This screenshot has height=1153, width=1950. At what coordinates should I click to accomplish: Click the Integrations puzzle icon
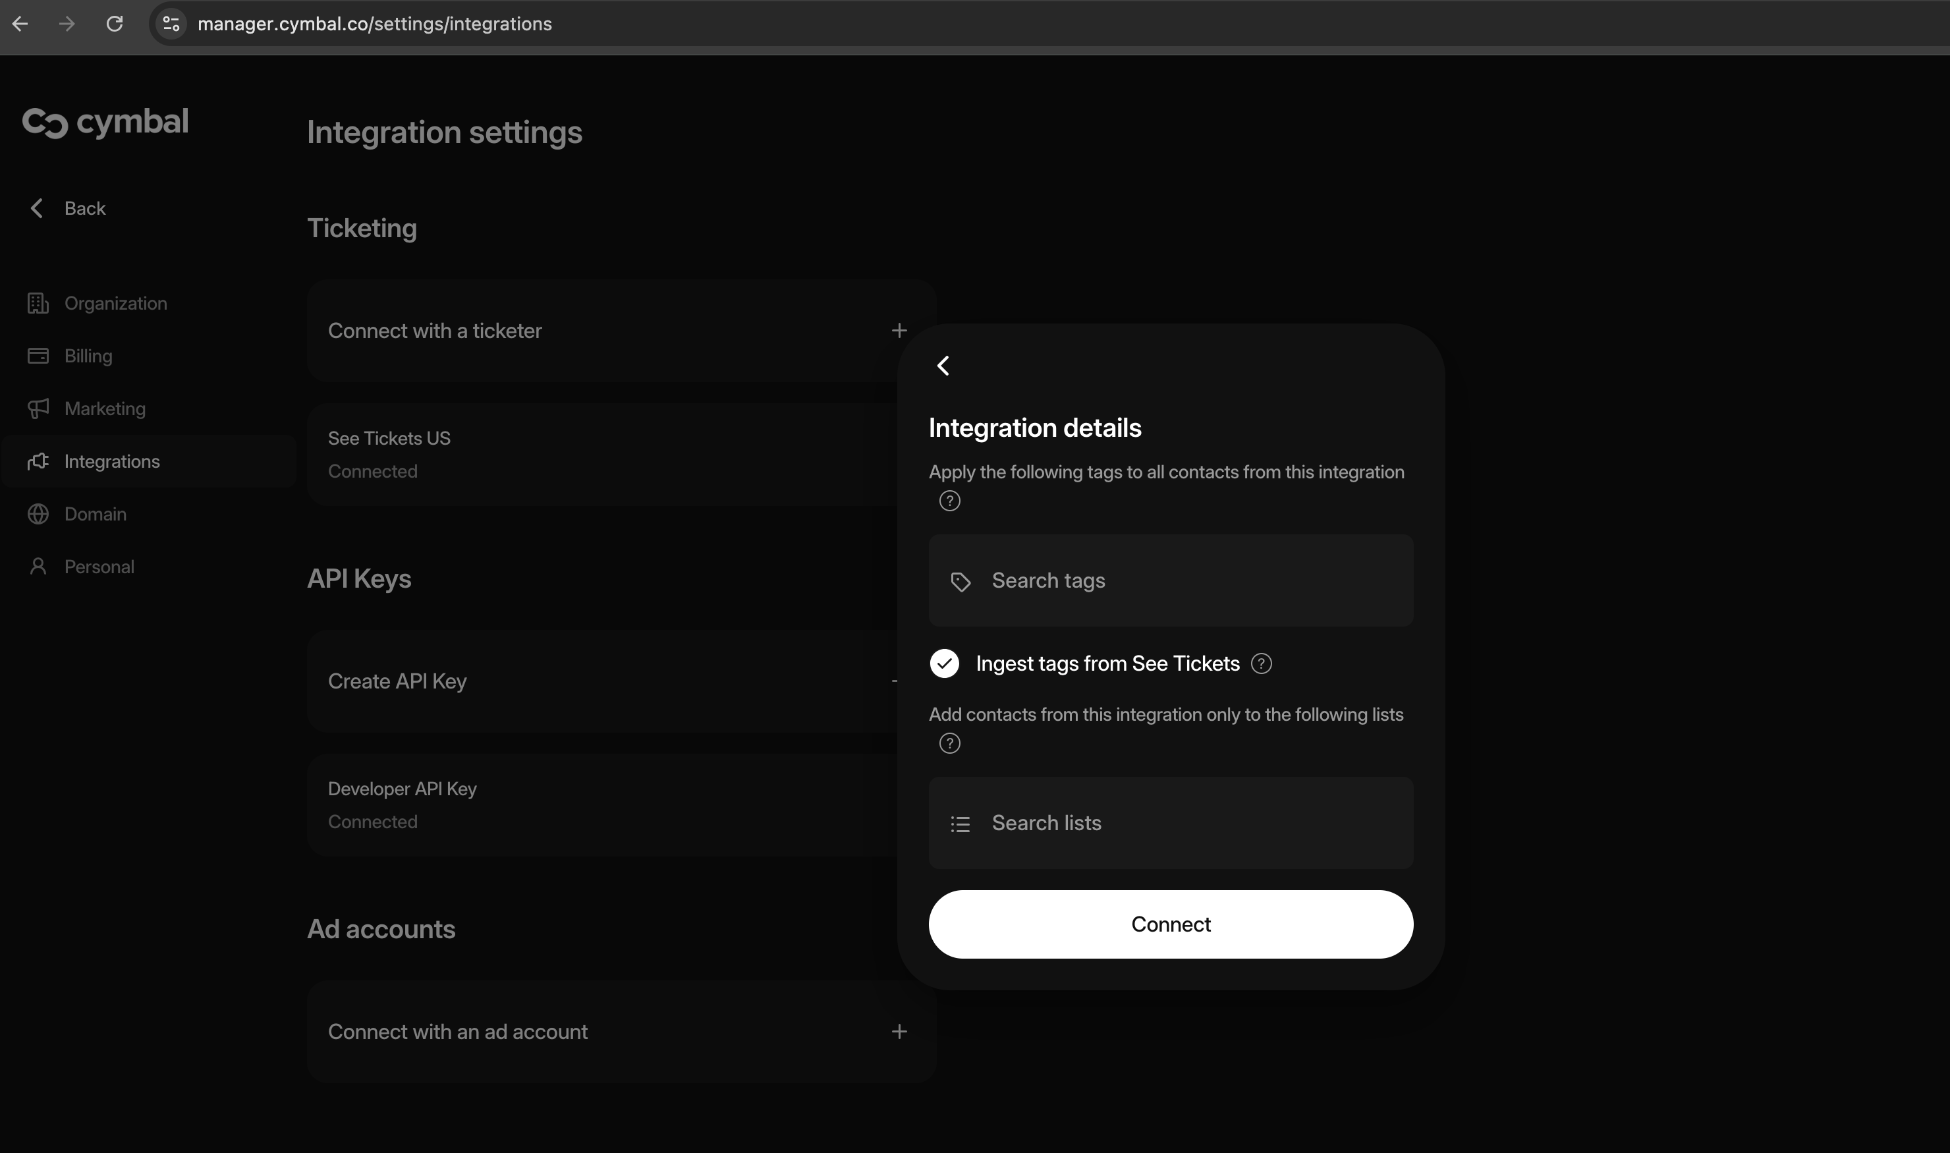point(38,461)
